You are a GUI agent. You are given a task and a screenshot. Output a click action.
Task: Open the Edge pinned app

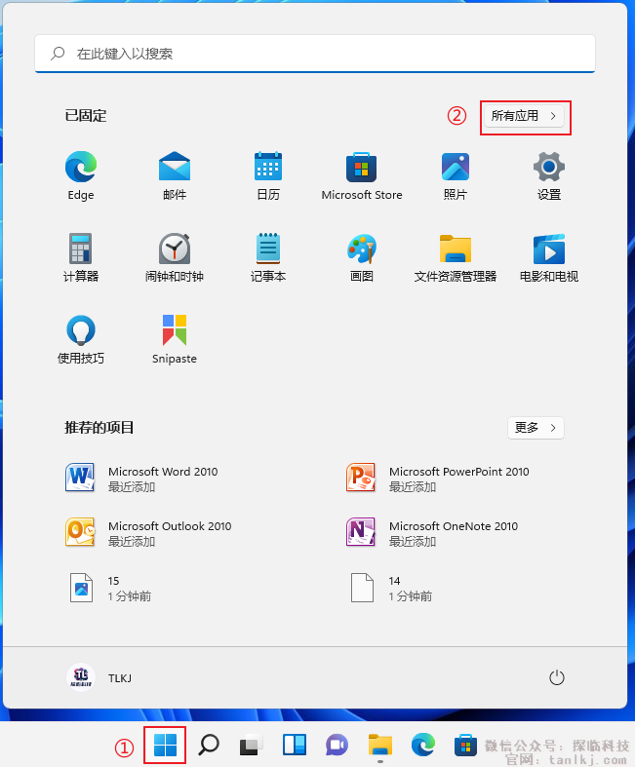(x=81, y=176)
